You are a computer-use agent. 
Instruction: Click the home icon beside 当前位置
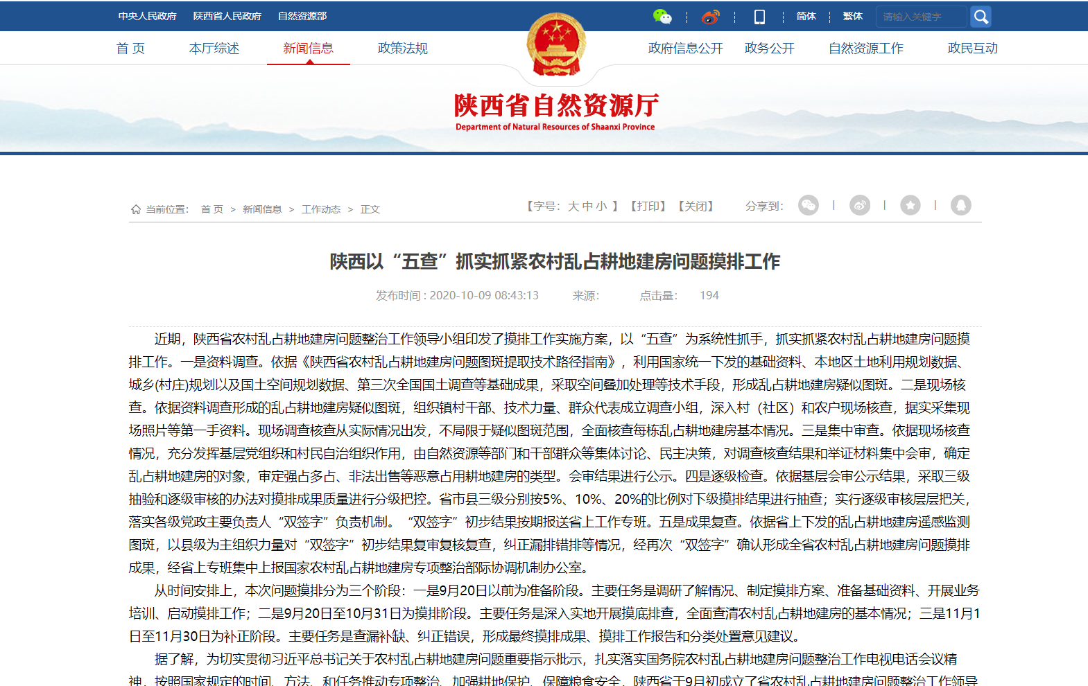136,209
